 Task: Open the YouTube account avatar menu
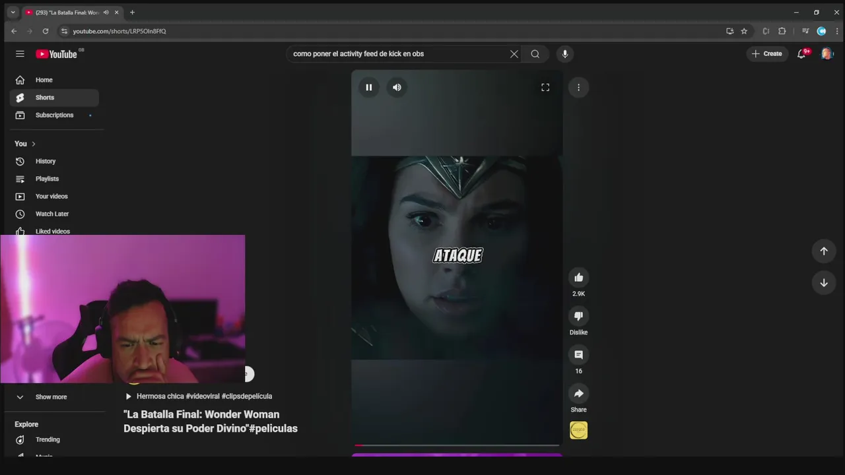tap(827, 54)
